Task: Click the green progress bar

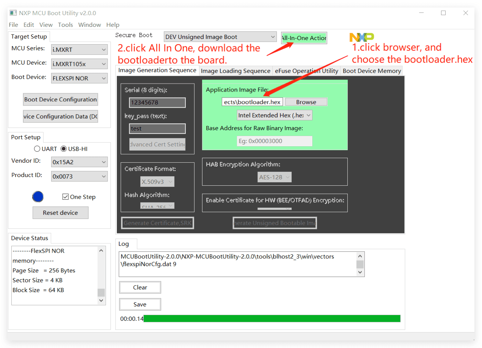Action: click(x=272, y=318)
